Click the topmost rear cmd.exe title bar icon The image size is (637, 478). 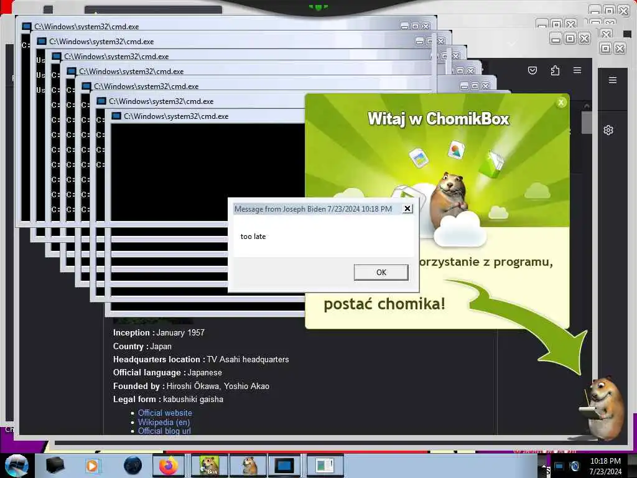click(26, 26)
